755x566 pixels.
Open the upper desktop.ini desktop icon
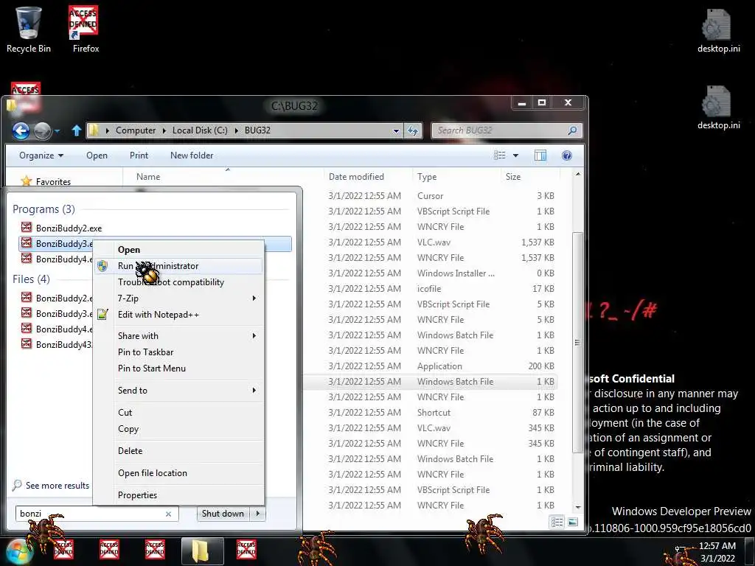coord(718,29)
